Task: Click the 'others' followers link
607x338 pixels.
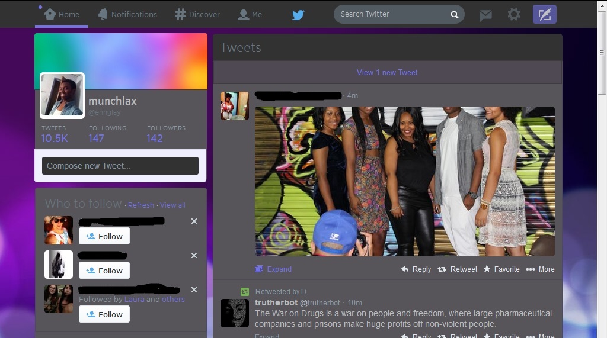Action: pos(173,300)
